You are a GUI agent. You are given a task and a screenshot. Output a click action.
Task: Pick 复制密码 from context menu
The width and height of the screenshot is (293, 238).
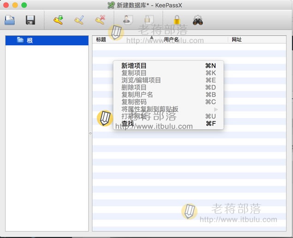coord(168,102)
